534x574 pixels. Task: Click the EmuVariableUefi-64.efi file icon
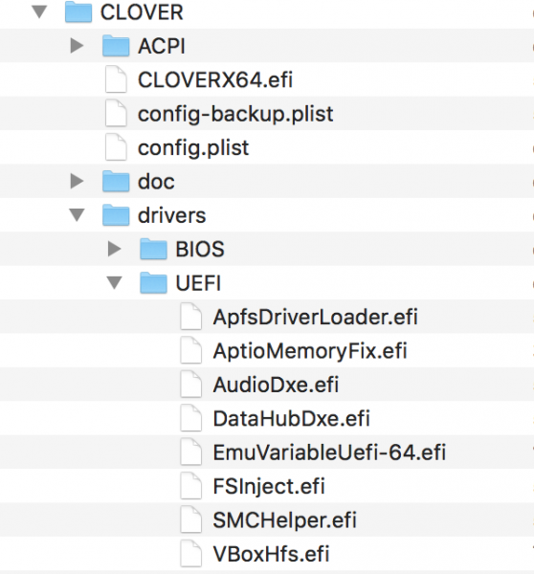[191, 453]
